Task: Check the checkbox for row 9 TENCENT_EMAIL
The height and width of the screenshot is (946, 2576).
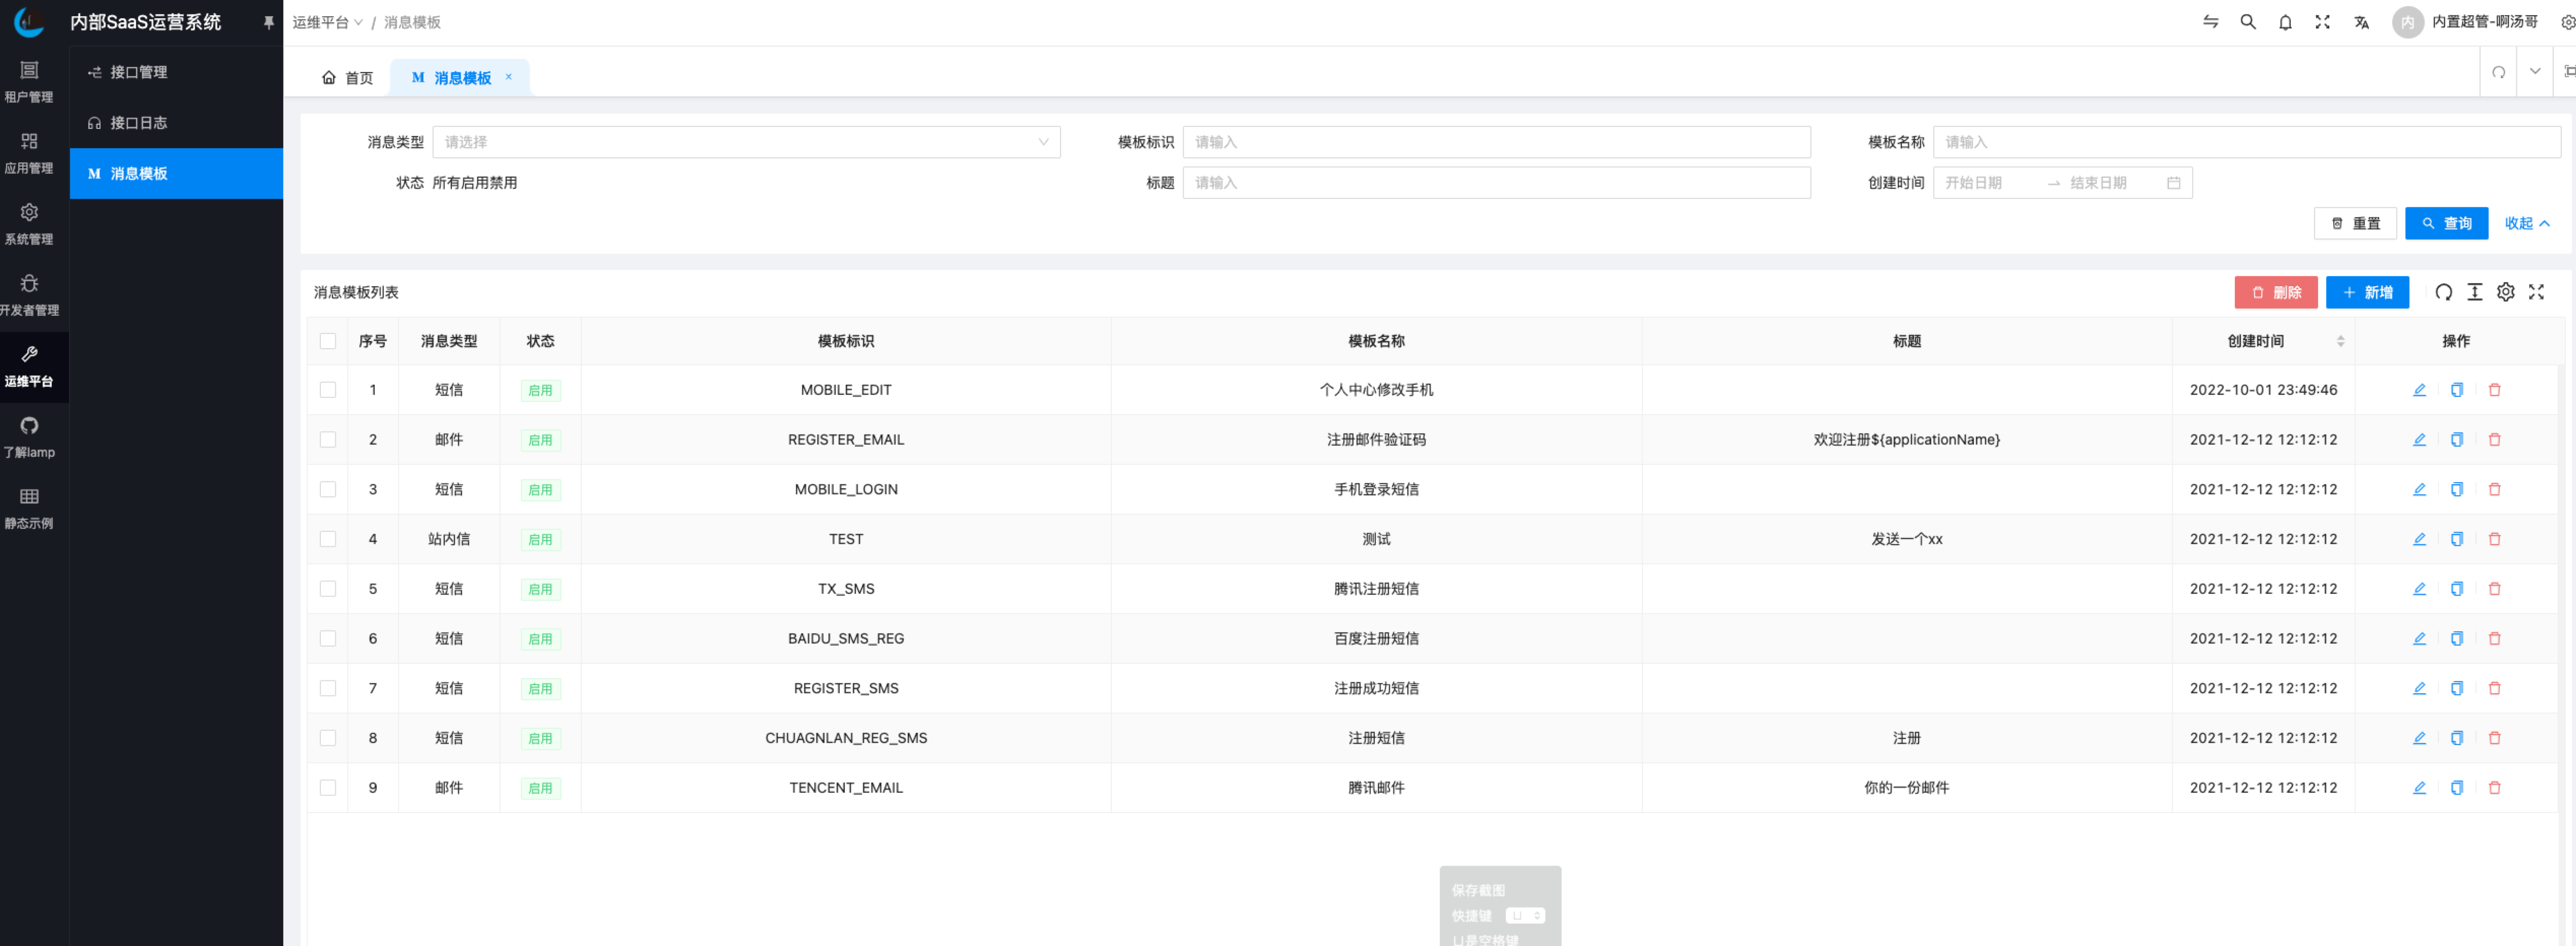Action: [x=328, y=788]
